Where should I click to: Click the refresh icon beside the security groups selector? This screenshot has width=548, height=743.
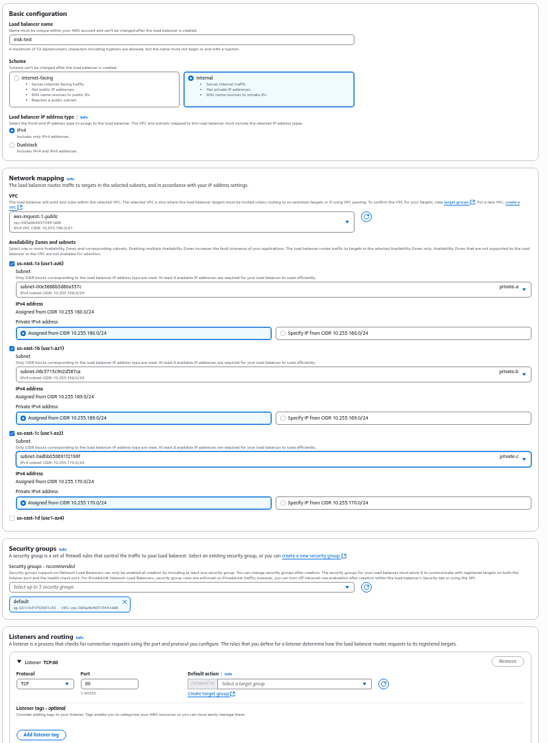(366, 587)
